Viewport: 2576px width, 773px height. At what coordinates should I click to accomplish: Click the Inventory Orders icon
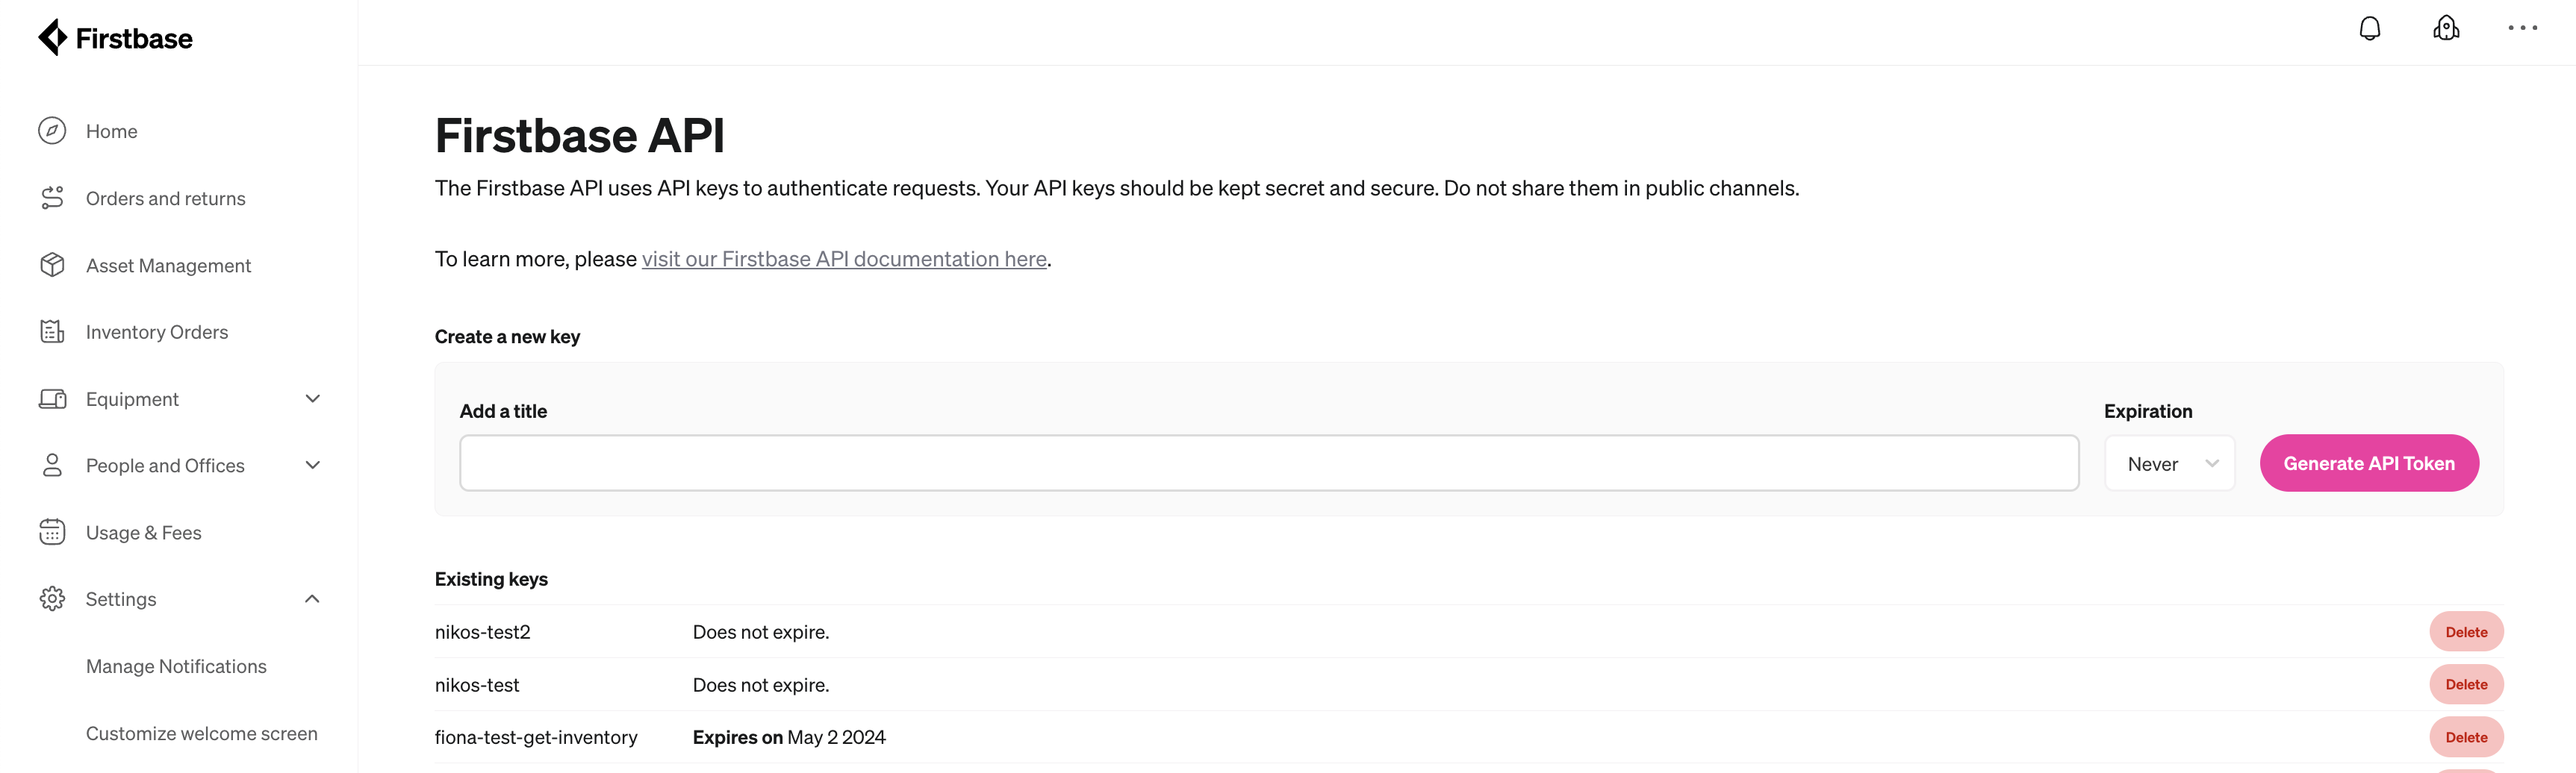coord(52,331)
